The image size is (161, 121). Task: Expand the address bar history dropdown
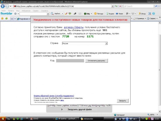pos(113,6)
